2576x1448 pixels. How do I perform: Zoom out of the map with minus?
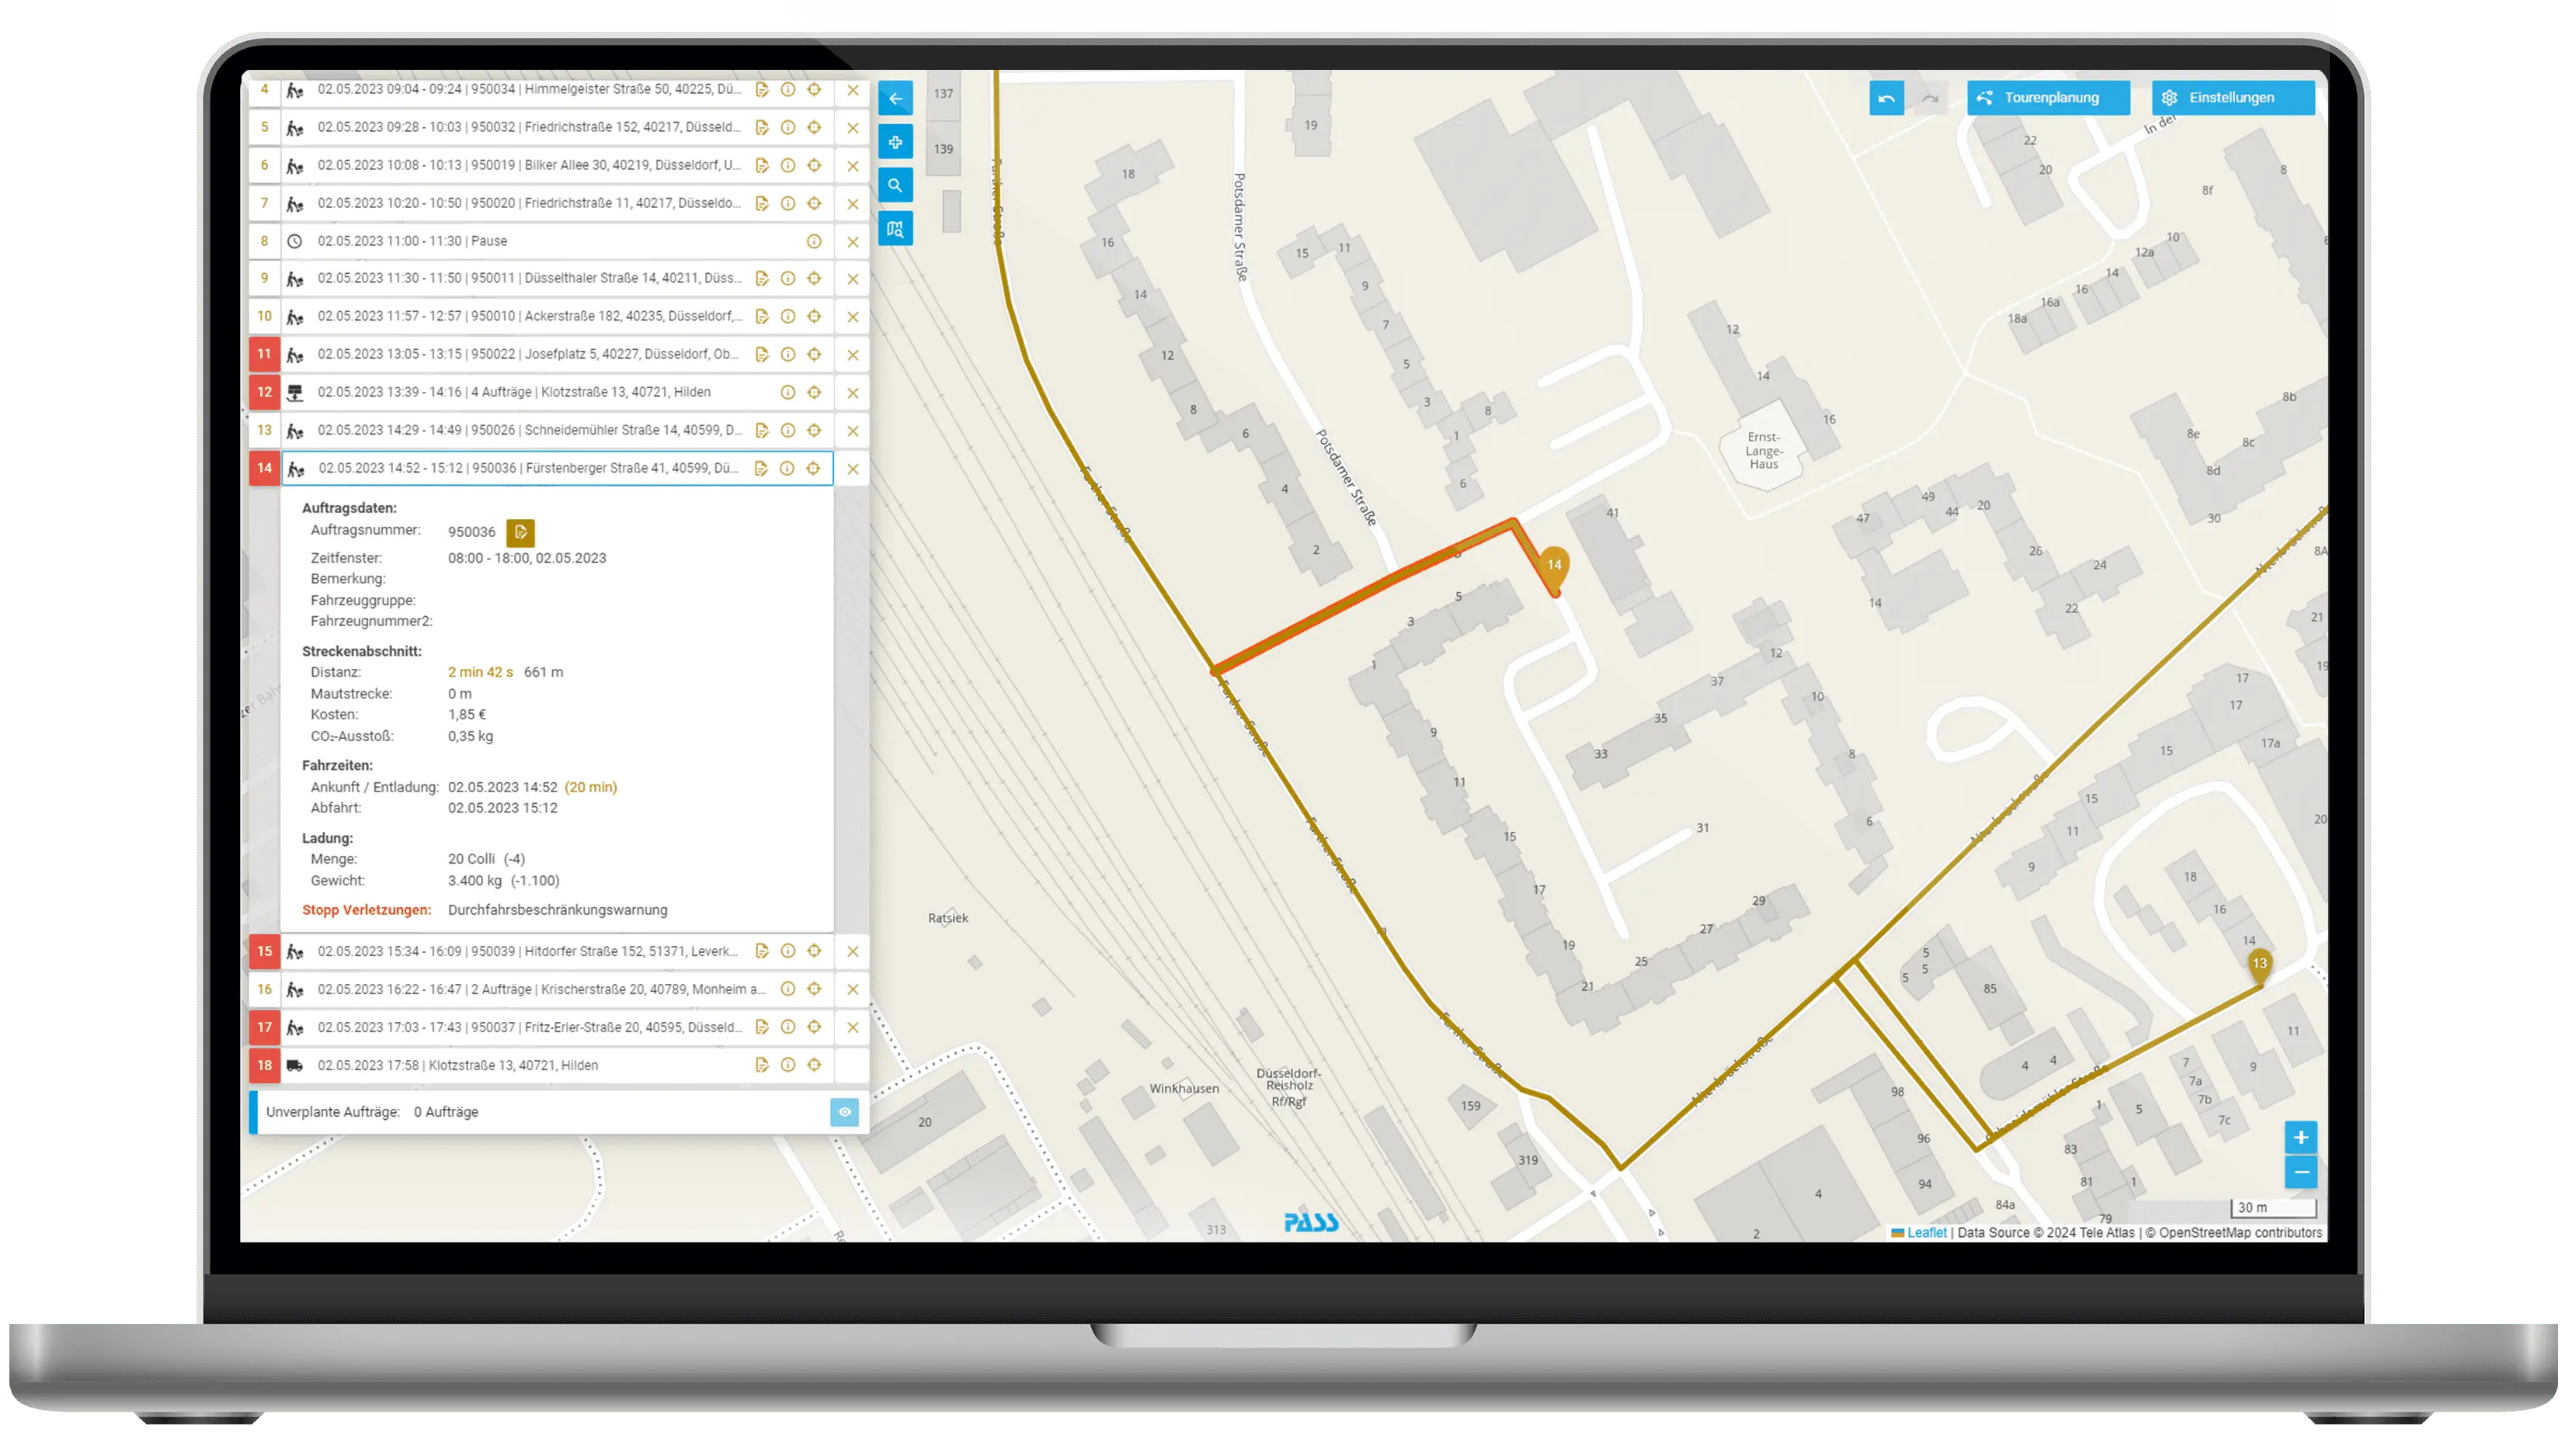click(x=2300, y=1173)
